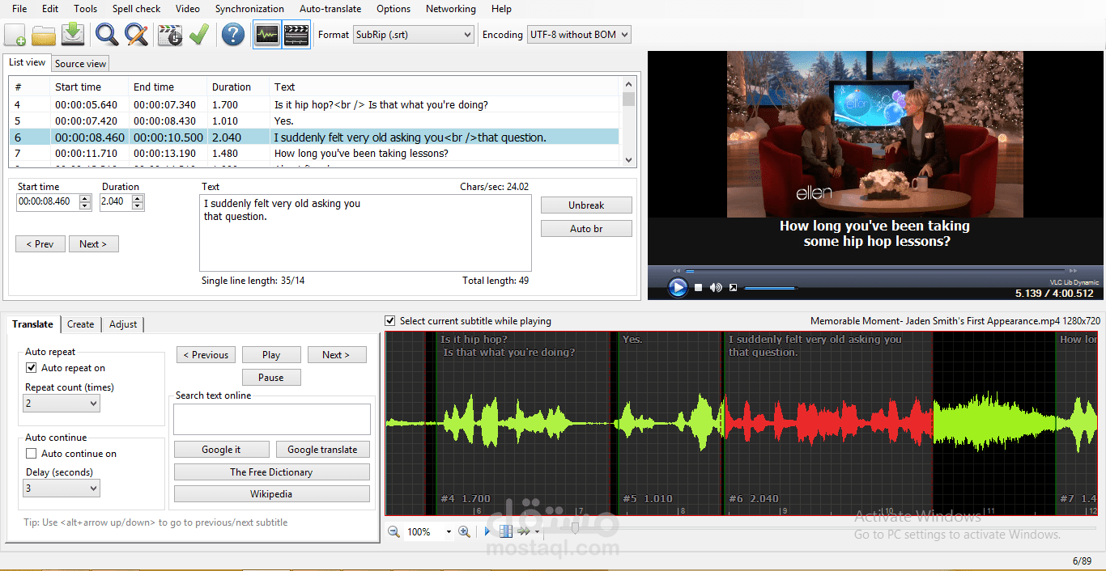
Task: Open the waveform 100% zoom dropdown
Action: [x=449, y=532]
